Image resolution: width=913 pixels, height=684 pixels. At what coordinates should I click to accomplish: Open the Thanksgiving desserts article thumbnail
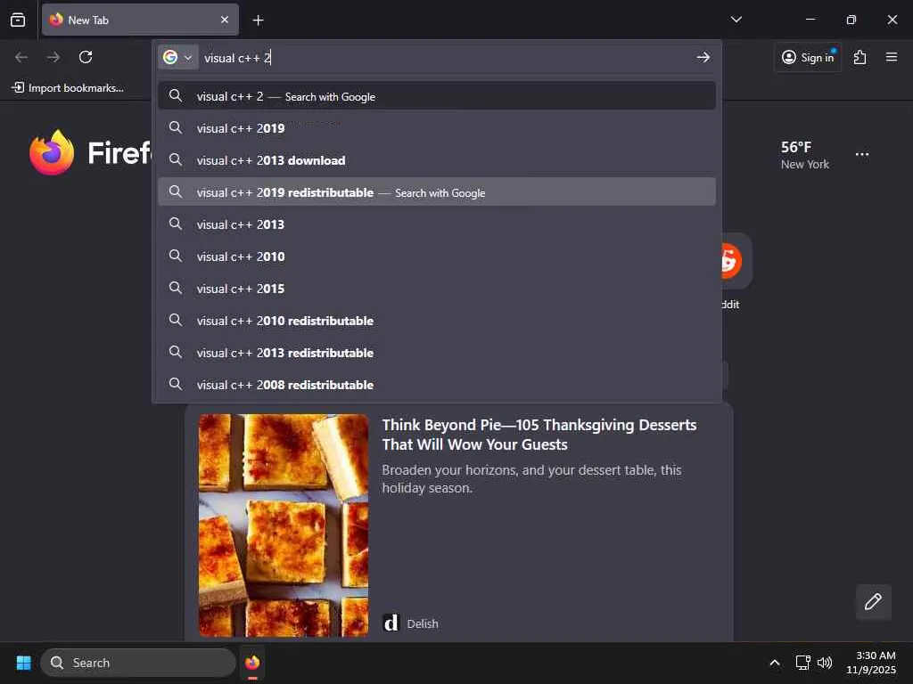(x=284, y=525)
